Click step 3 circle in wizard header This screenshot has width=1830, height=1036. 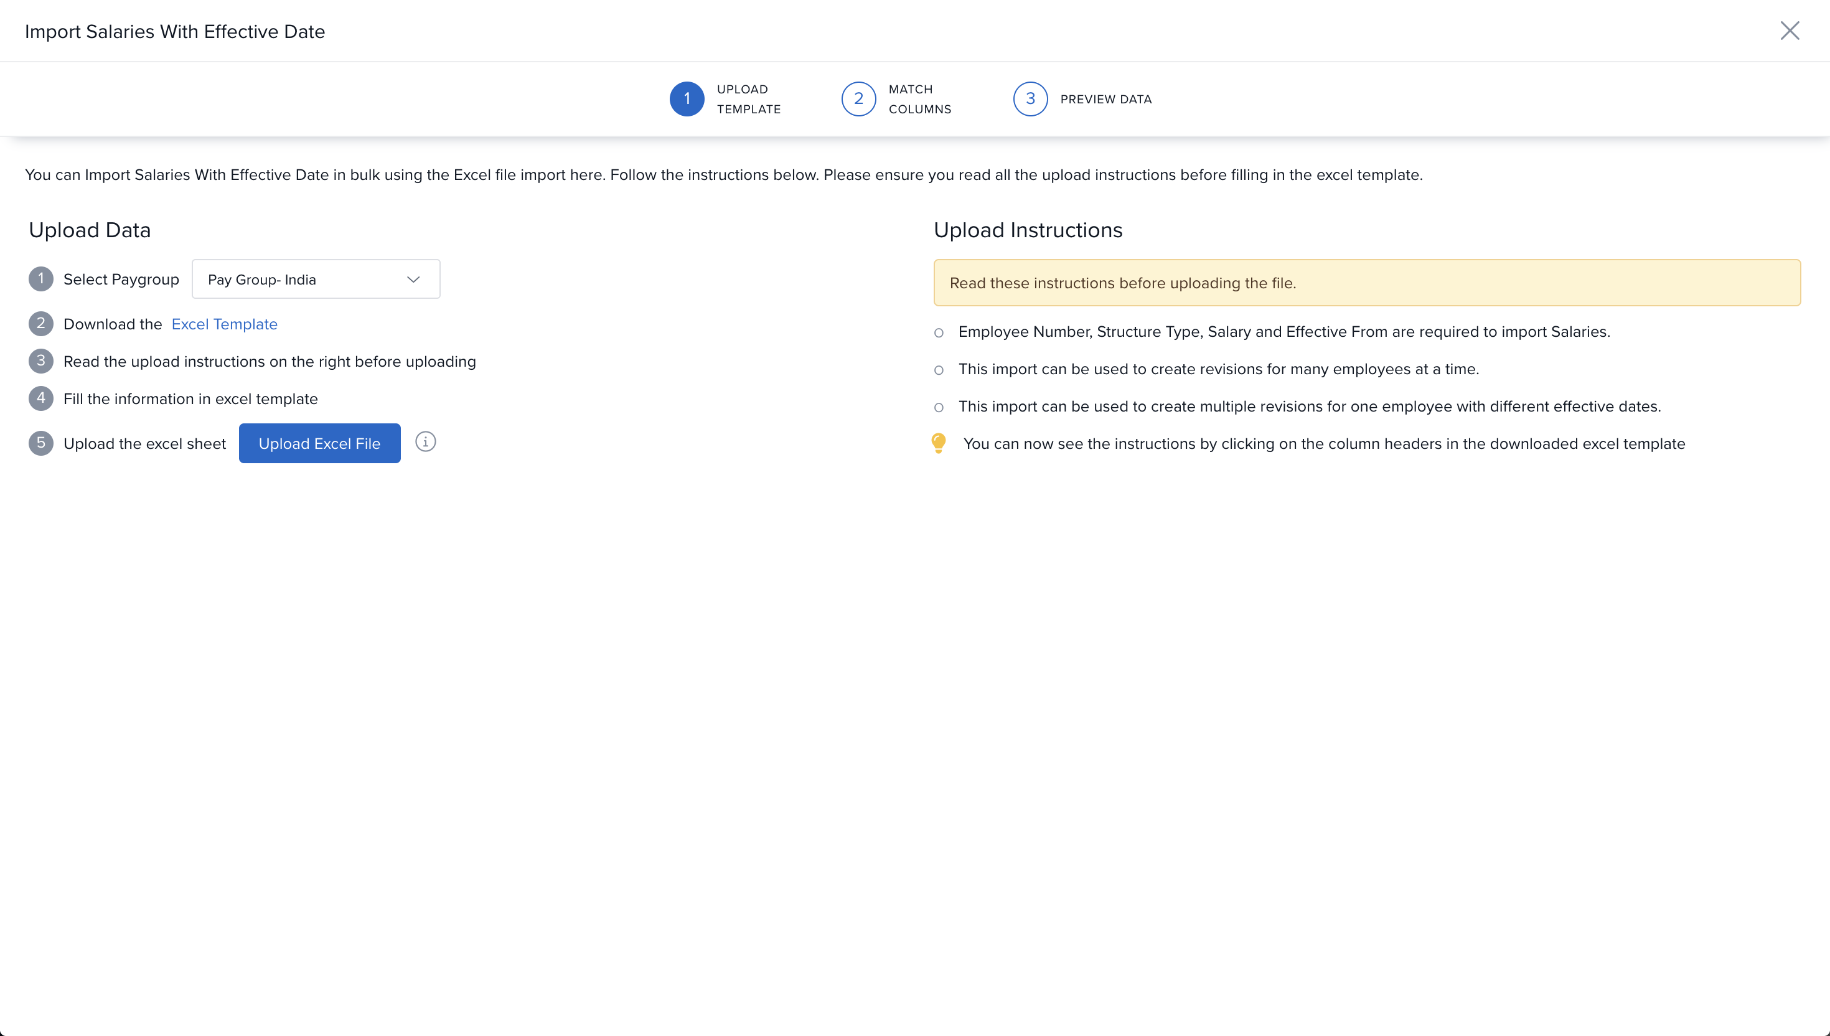point(1030,99)
